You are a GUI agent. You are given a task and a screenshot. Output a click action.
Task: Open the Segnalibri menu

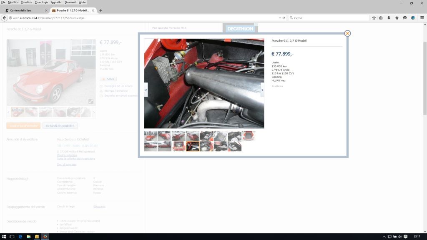click(x=56, y=2)
